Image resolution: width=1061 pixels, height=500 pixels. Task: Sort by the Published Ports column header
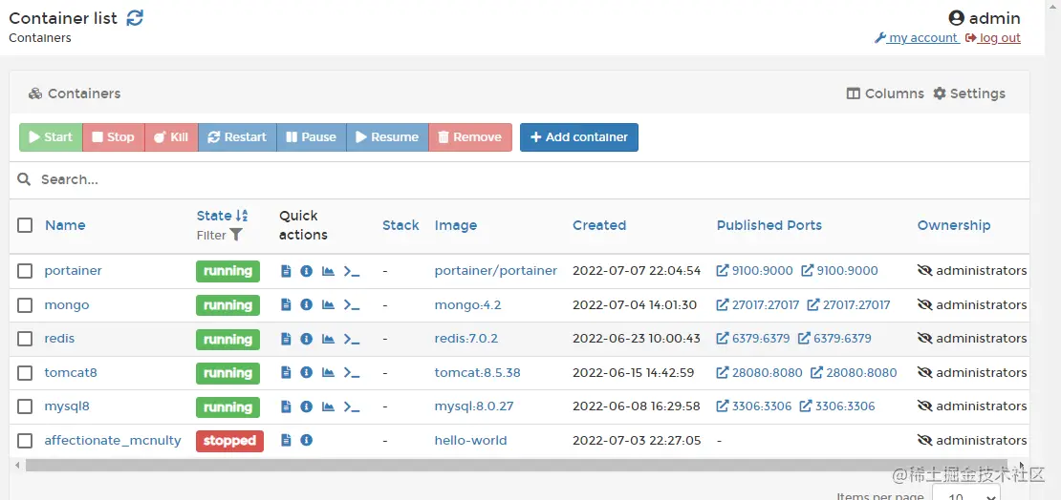[x=769, y=225]
